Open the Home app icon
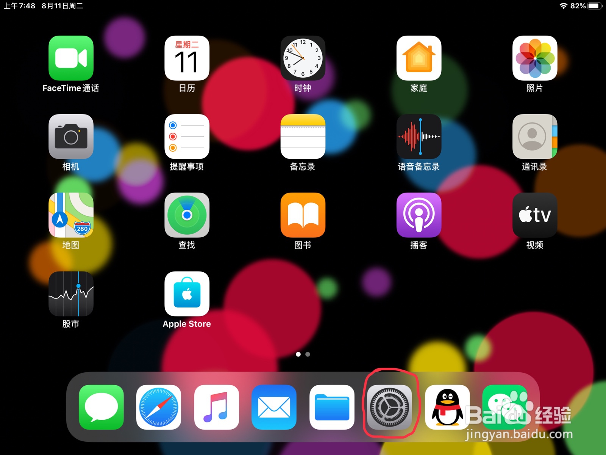The image size is (606, 455). click(419, 58)
